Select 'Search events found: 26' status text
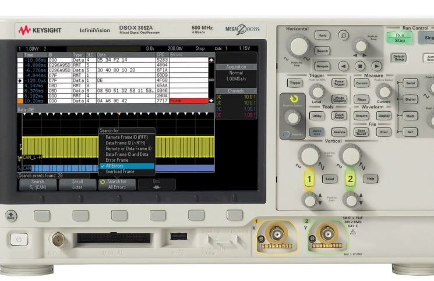This screenshot has width=434, height=281. click(x=41, y=176)
